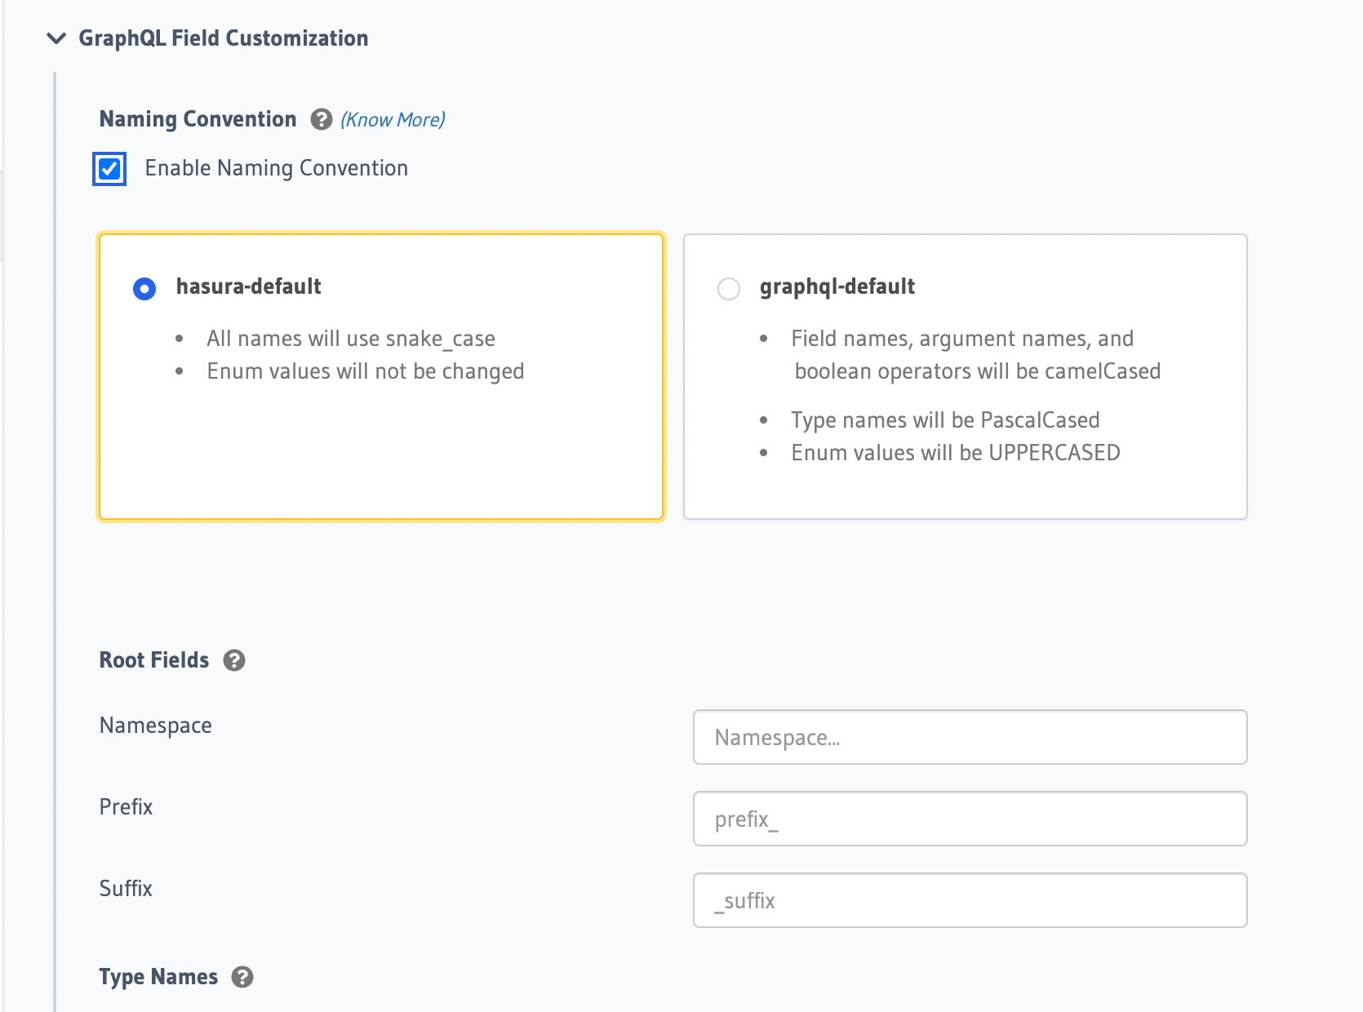
Task: Open the Know More link
Action: [x=393, y=120]
